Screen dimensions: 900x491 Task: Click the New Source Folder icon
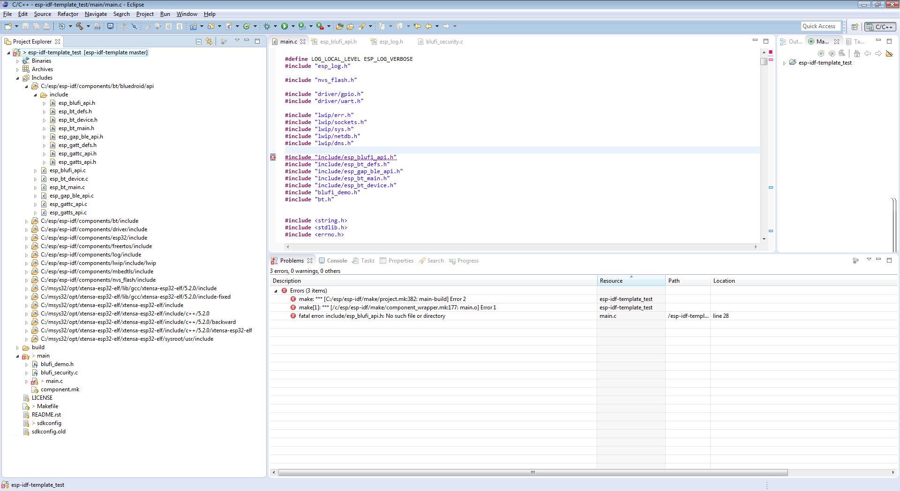[x=211, y=26]
